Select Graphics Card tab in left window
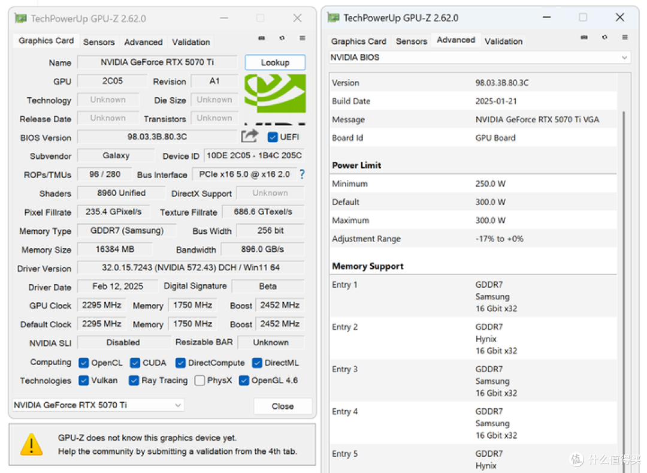 click(x=46, y=41)
